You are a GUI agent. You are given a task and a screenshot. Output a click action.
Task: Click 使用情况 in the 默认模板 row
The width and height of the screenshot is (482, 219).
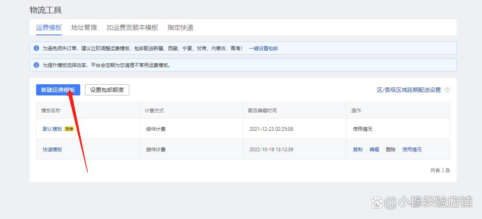click(362, 129)
